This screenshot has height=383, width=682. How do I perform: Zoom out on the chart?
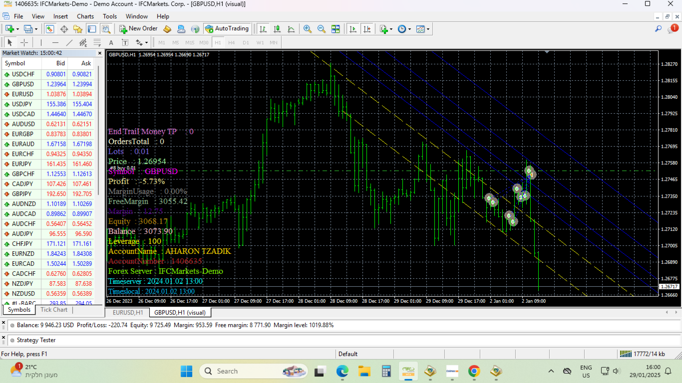[322, 29]
